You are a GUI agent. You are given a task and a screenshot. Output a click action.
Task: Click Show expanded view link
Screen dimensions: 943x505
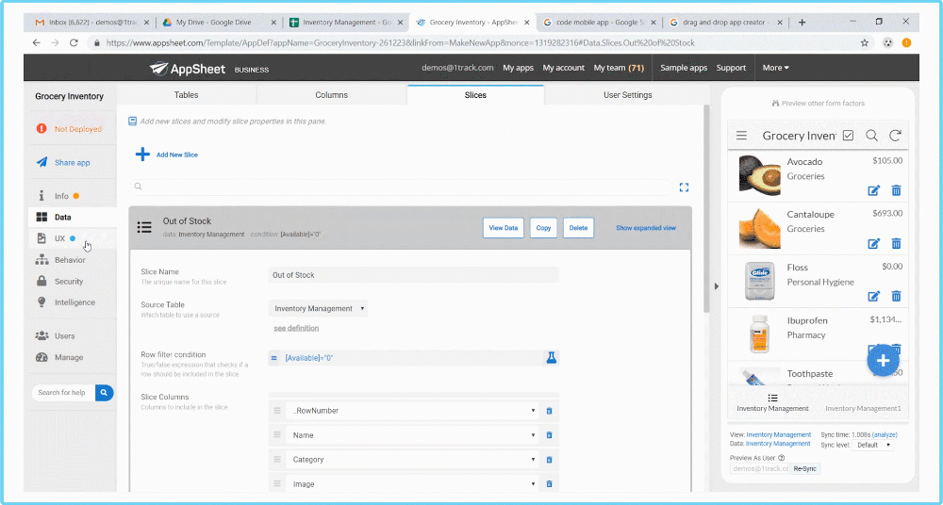[x=646, y=228]
